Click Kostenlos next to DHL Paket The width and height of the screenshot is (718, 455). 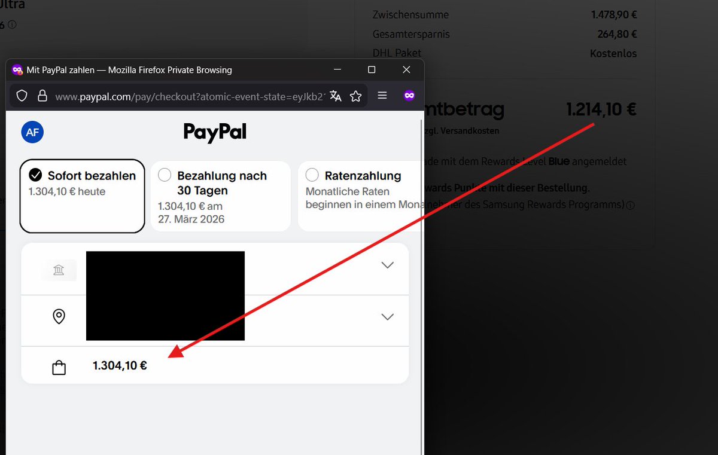613,53
